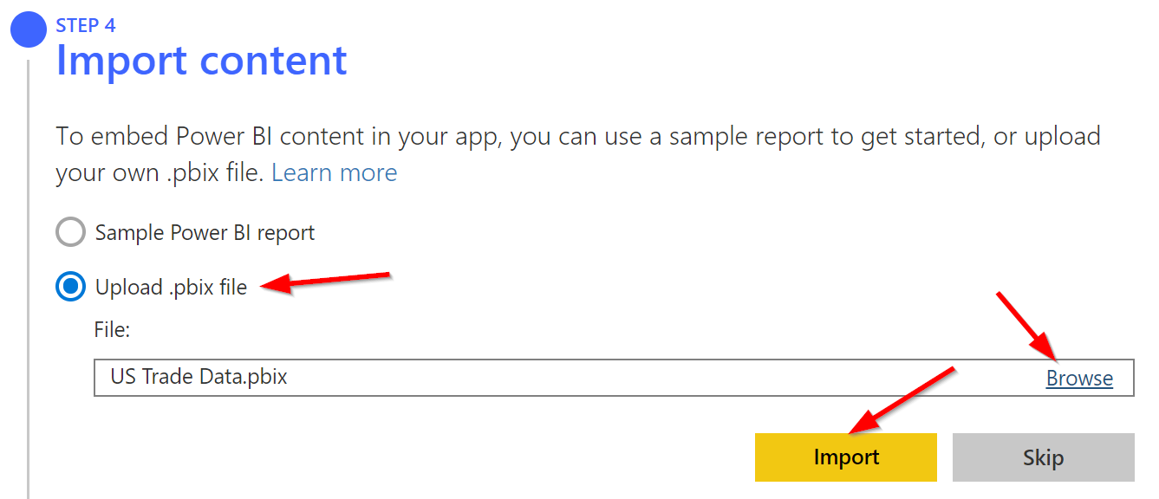The width and height of the screenshot is (1159, 499).
Task: Click the 'STEP 4' label
Action: point(86,25)
